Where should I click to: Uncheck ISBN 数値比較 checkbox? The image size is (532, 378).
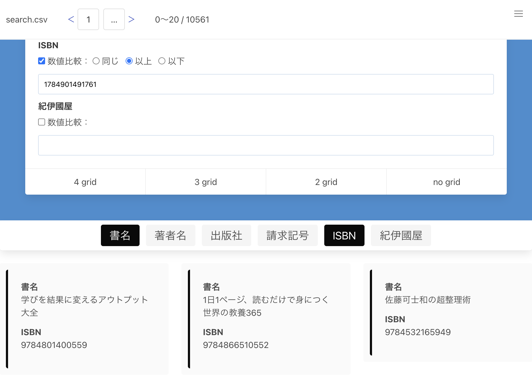pyautogui.click(x=42, y=61)
